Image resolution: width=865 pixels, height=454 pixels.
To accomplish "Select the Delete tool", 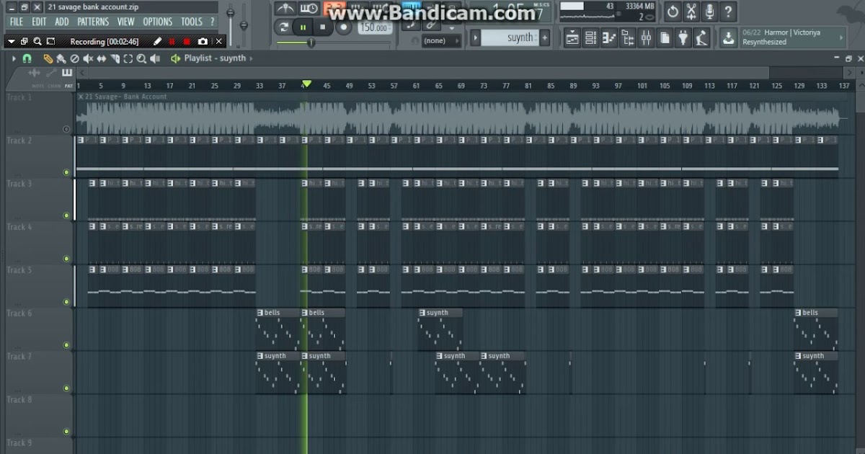I will point(74,58).
